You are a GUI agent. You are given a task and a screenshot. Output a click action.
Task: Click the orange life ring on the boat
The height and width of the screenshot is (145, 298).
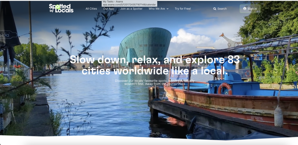tap(225, 88)
